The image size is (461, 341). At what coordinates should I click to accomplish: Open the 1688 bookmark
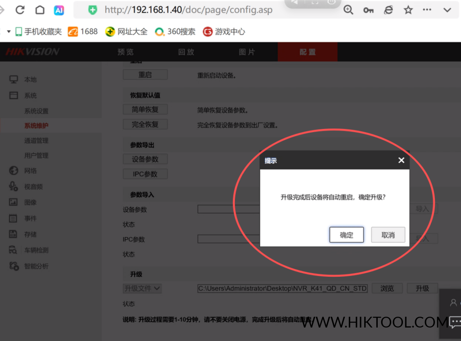83,31
